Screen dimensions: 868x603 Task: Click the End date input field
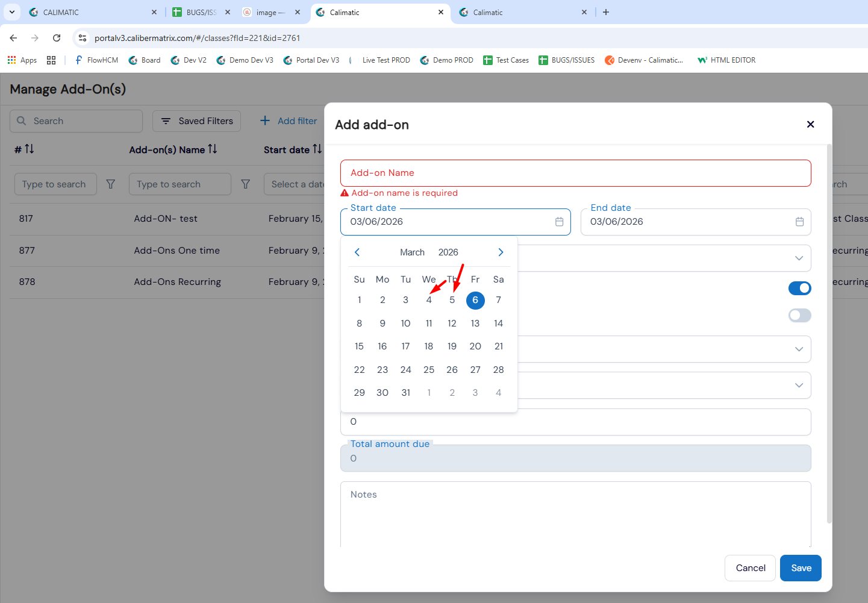click(x=696, y=222)
